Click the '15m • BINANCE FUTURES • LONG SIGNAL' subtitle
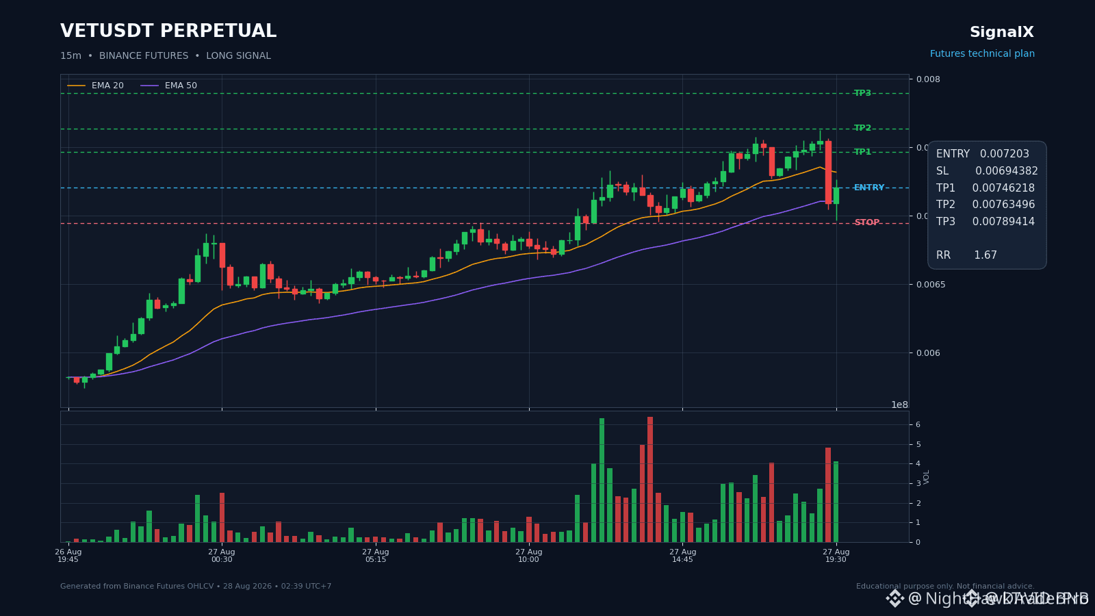The height and width of the screenshot is (616, 1095). (166, 56)
